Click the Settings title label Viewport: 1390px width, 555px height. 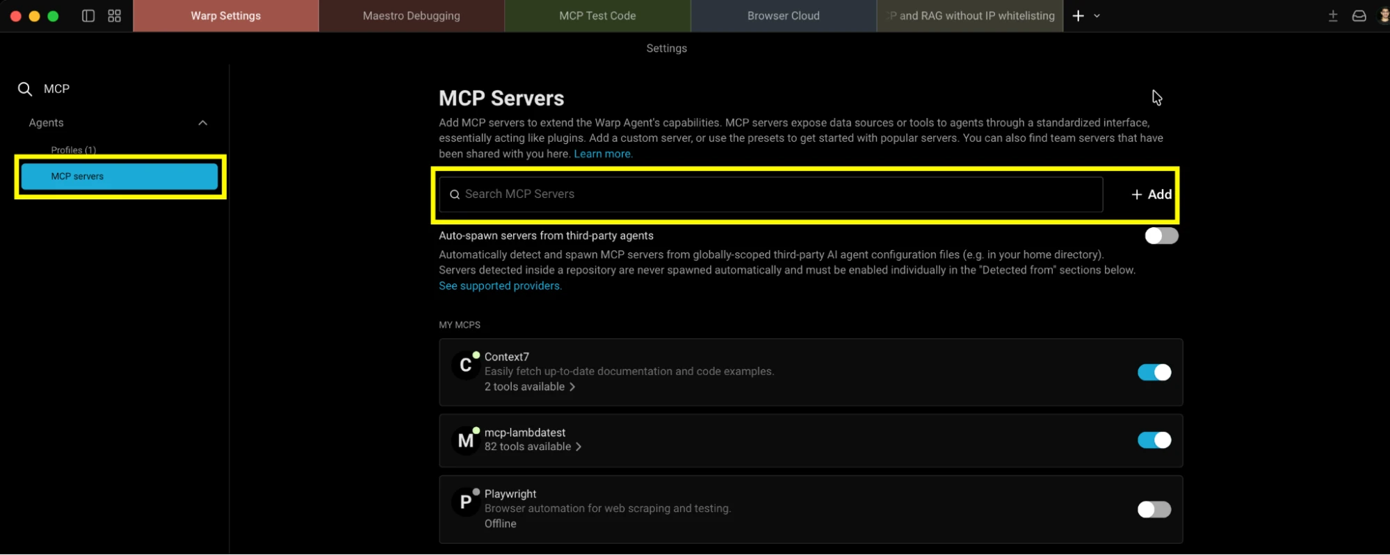[667, 49]
